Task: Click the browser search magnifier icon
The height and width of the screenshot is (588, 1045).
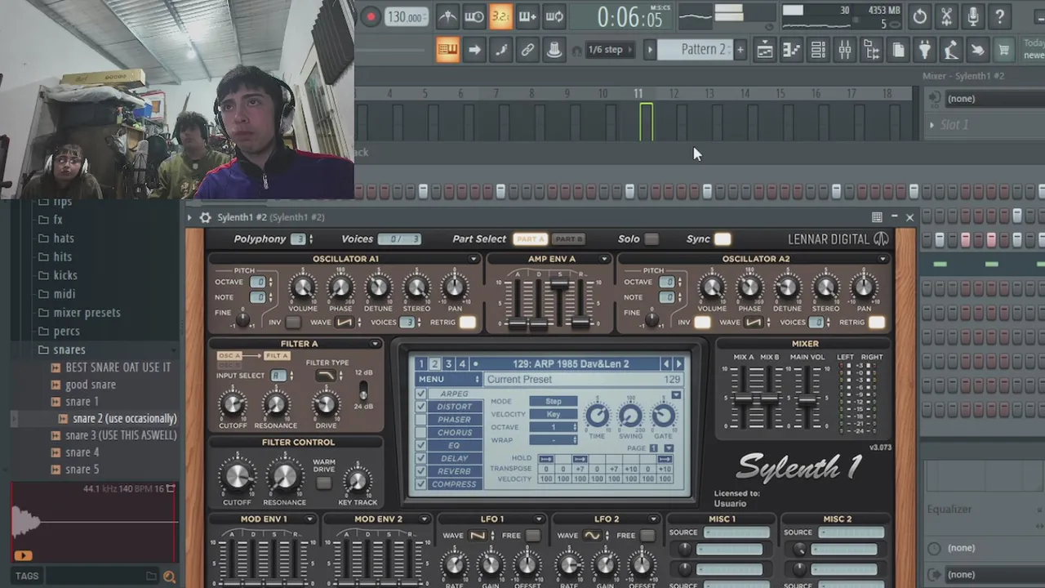Action: pos(169,576)
